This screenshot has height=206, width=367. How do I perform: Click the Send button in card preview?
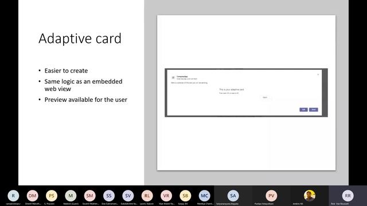[314, 109]
